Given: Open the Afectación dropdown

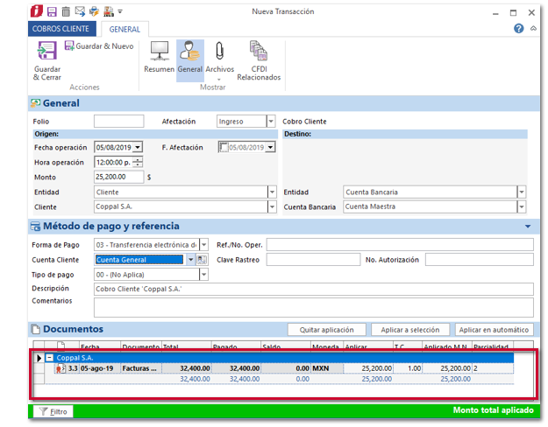Looking at the screenshot, I should (271, 122).
